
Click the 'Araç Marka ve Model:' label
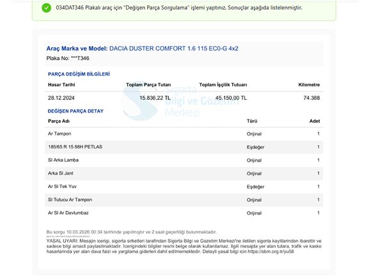(77, 49)
